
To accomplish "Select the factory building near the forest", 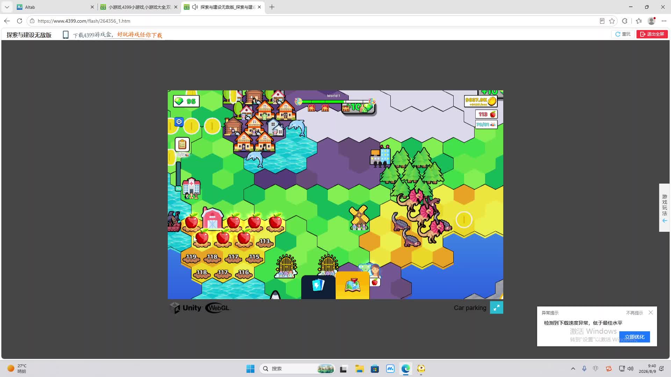I will point(380,156).
